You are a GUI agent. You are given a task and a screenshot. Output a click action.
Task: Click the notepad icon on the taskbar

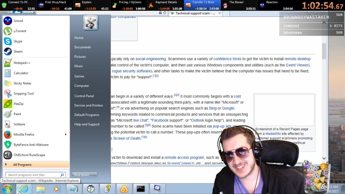click(x=74, y=189)
